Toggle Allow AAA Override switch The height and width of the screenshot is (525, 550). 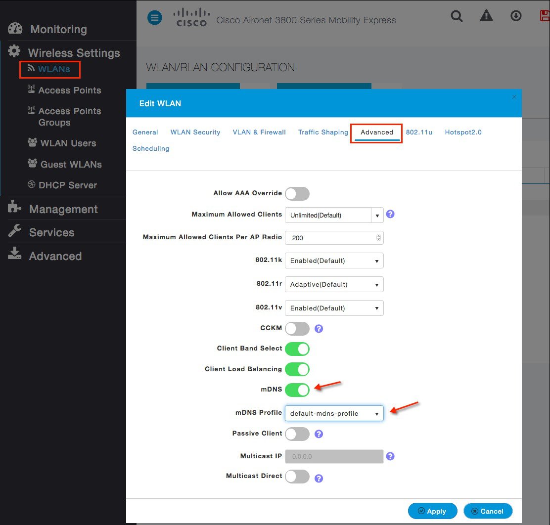tap(297, 194)
